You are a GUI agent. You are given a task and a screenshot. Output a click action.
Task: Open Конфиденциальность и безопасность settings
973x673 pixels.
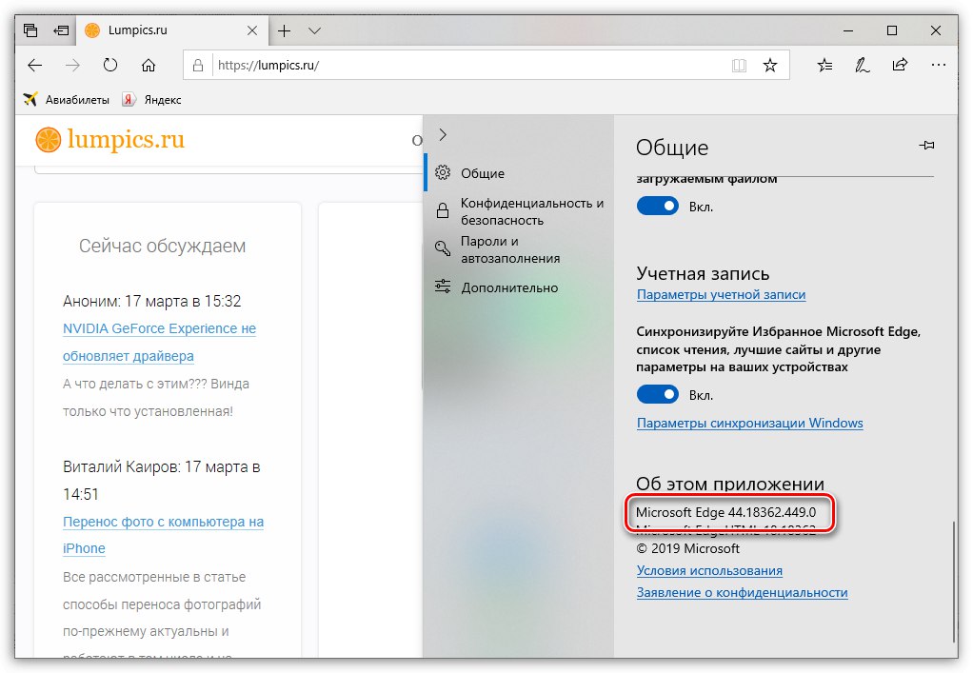coord(519,211)
